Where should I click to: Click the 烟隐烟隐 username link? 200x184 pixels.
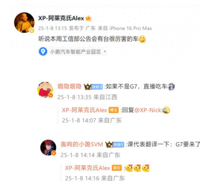(69, 86)
